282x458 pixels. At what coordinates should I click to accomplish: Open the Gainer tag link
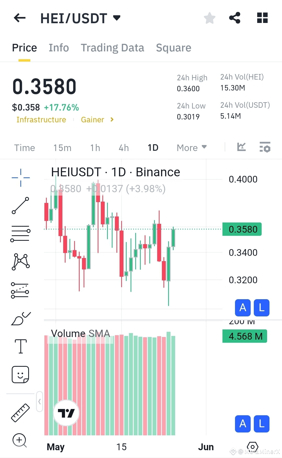(x=92, y=120)
